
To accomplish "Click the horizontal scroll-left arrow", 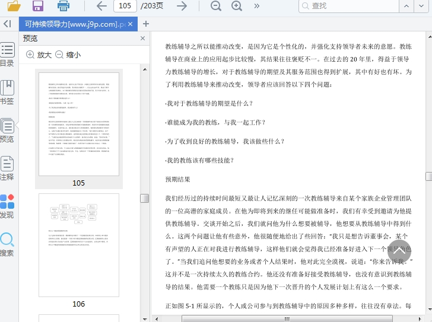I will 157,319.
